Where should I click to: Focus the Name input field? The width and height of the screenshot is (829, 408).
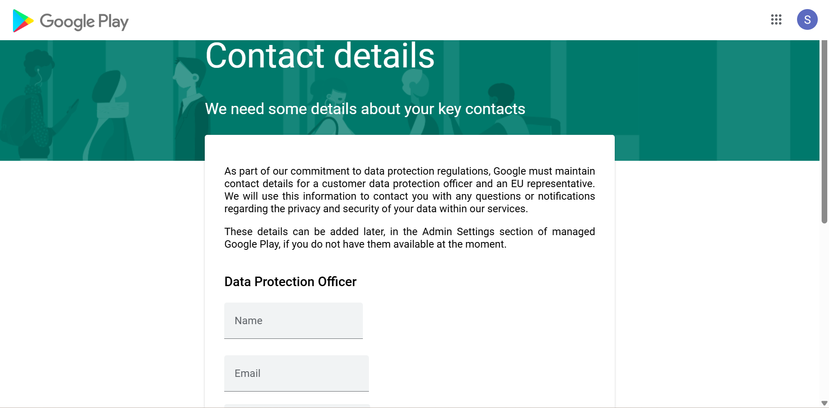click(293, 321)
